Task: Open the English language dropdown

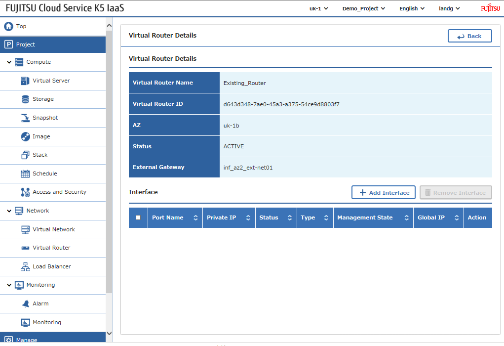Action: point(412,8)
